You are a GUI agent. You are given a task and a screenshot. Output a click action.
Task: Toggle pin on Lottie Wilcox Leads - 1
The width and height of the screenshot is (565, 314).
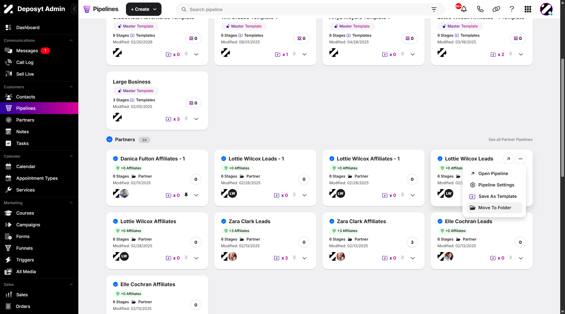tap(294, 195)
